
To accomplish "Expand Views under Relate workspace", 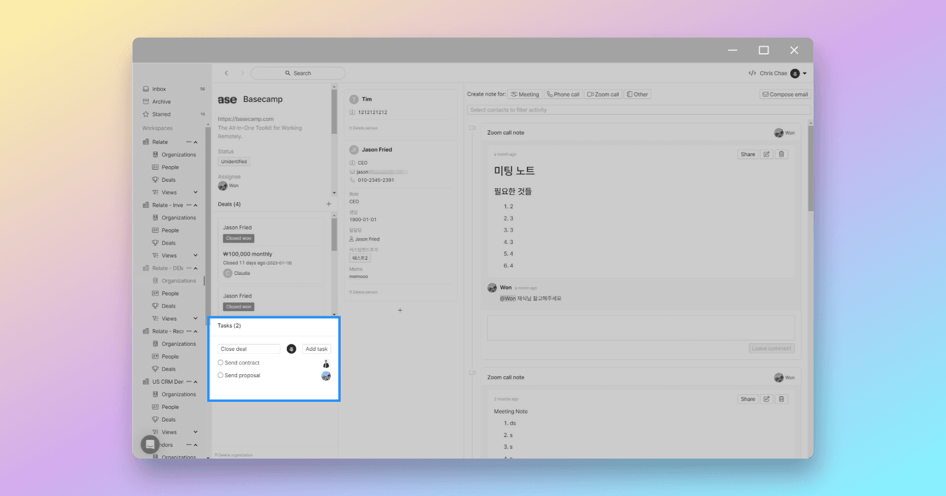I will [196, 192].
